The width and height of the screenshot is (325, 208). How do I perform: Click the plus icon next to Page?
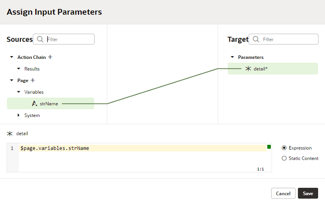coord(33,80)
